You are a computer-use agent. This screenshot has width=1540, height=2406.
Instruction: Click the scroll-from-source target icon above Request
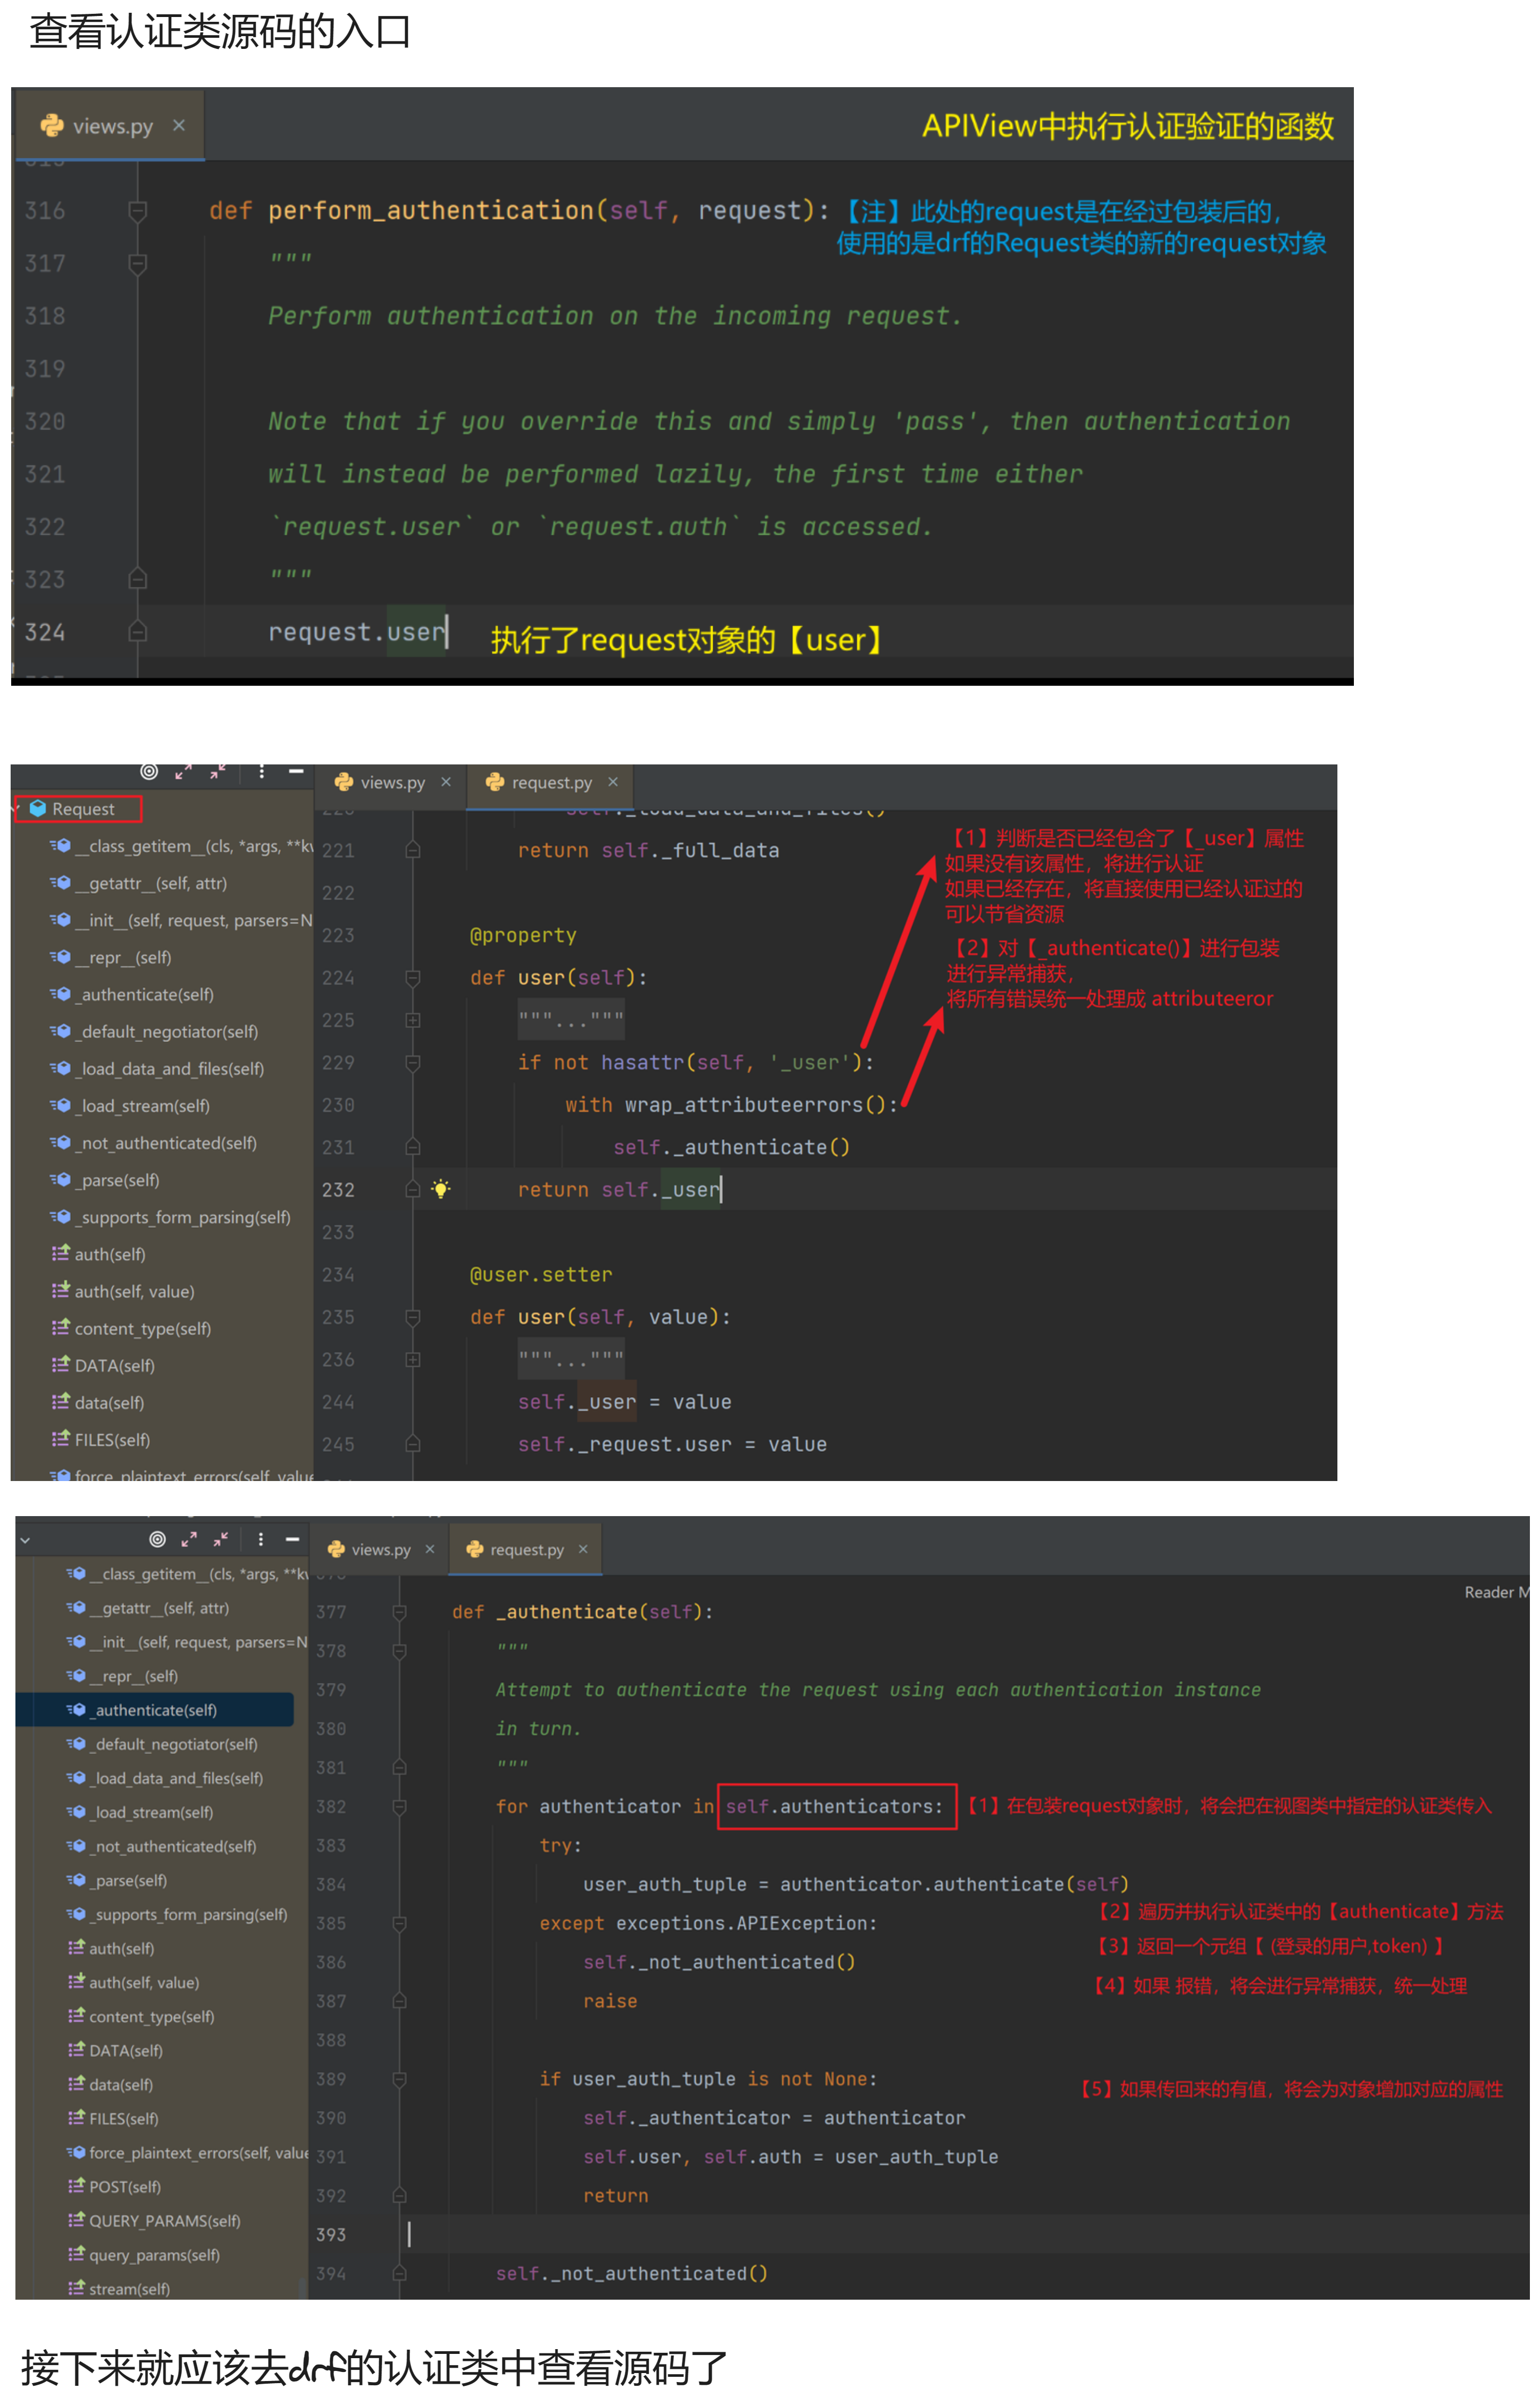(x=149, y=771)
